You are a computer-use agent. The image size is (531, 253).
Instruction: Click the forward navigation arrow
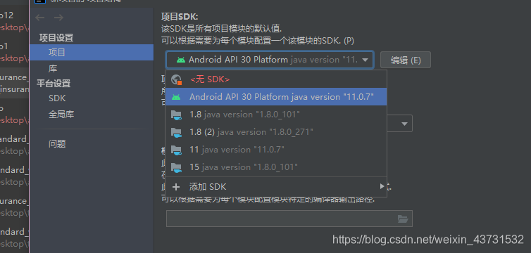point(58,18)
